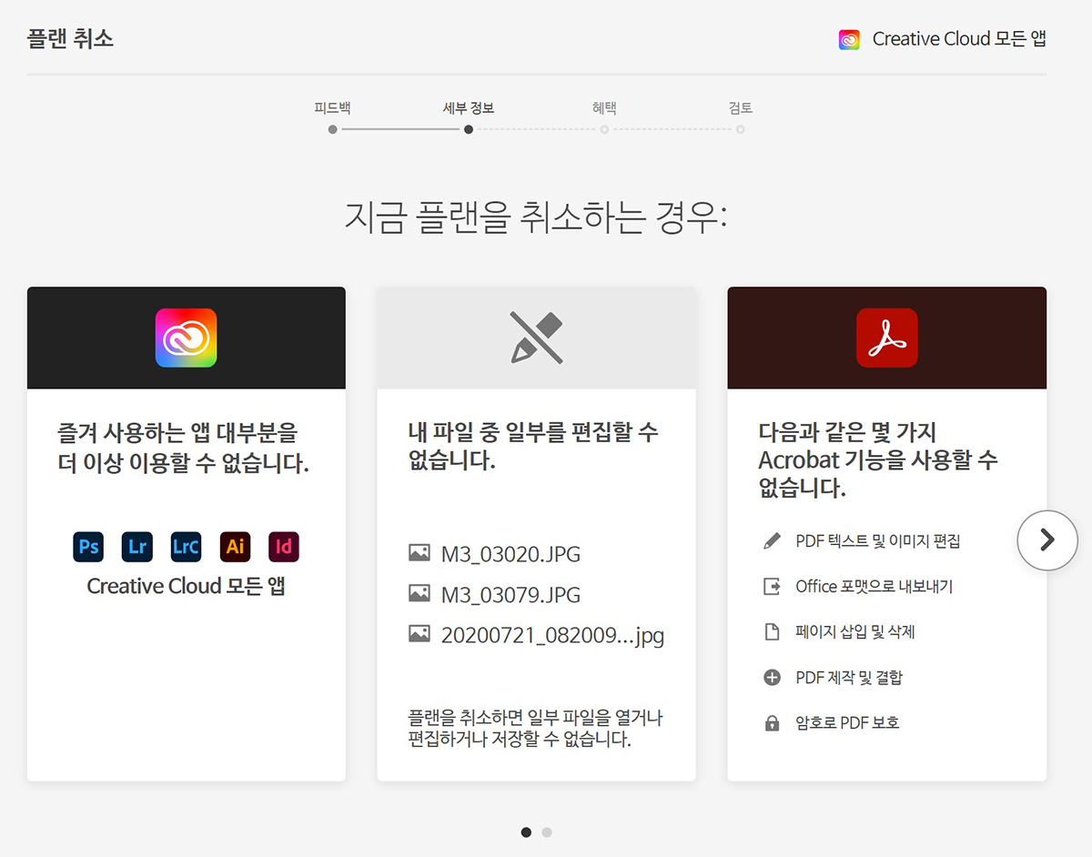Click 페이지 삽입 및 삭제 text
1092x857 pixels.
coord(854,632)
